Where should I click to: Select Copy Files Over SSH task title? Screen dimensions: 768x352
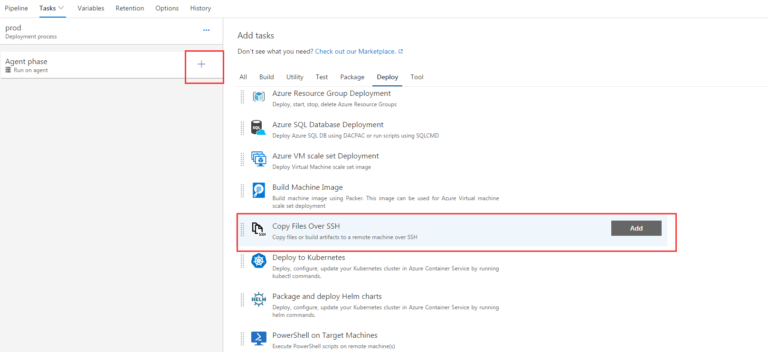coord(306,226)
